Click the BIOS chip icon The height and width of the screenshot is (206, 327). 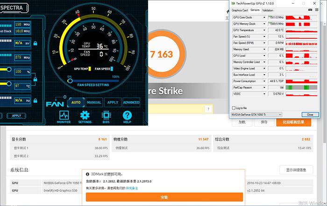(106, 116)
